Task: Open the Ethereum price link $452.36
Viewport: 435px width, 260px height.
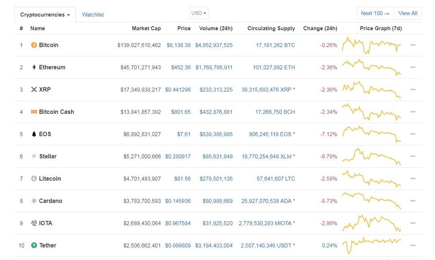Action: coord(181,68)
